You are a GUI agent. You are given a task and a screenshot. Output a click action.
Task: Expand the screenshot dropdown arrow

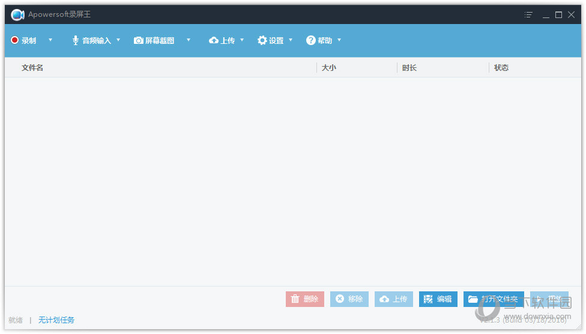point(189,40)
